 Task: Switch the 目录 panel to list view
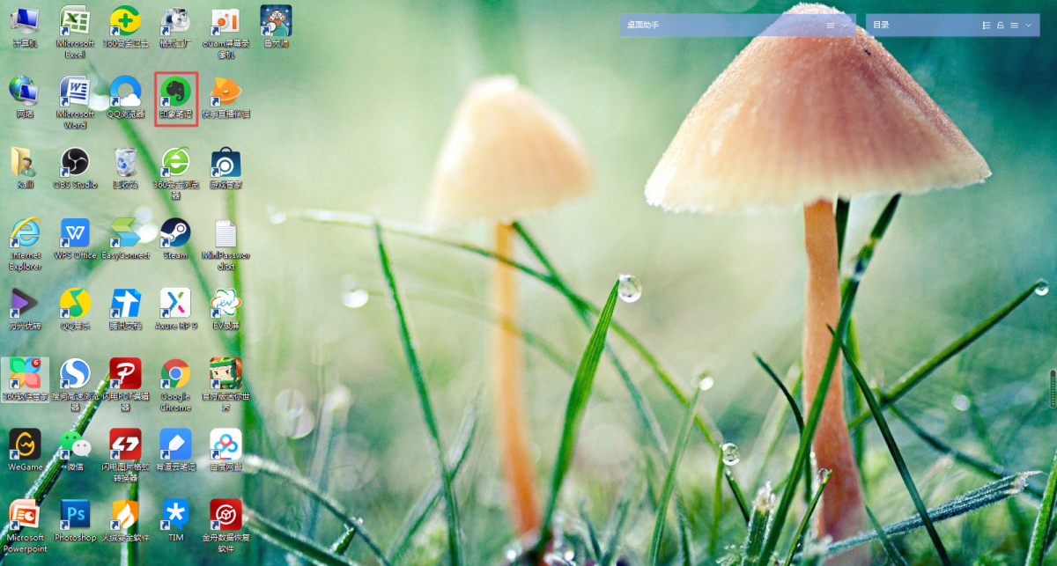987,26
